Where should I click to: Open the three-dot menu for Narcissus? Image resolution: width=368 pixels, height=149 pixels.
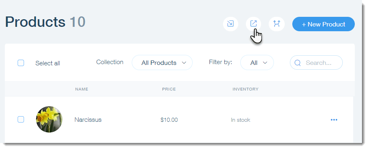tap(334, 120)
